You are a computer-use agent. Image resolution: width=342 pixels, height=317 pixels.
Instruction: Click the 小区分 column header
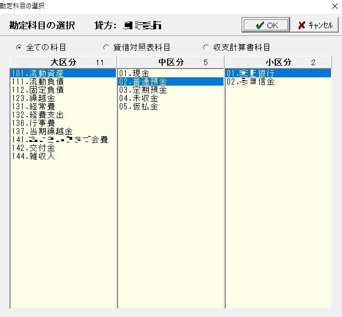click(279, 62)
